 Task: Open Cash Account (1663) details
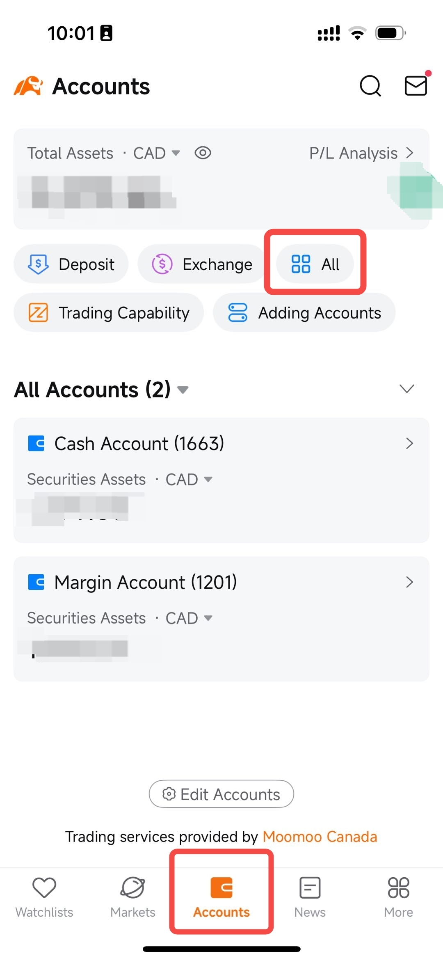pyautogui.click(x=221, y=443)
